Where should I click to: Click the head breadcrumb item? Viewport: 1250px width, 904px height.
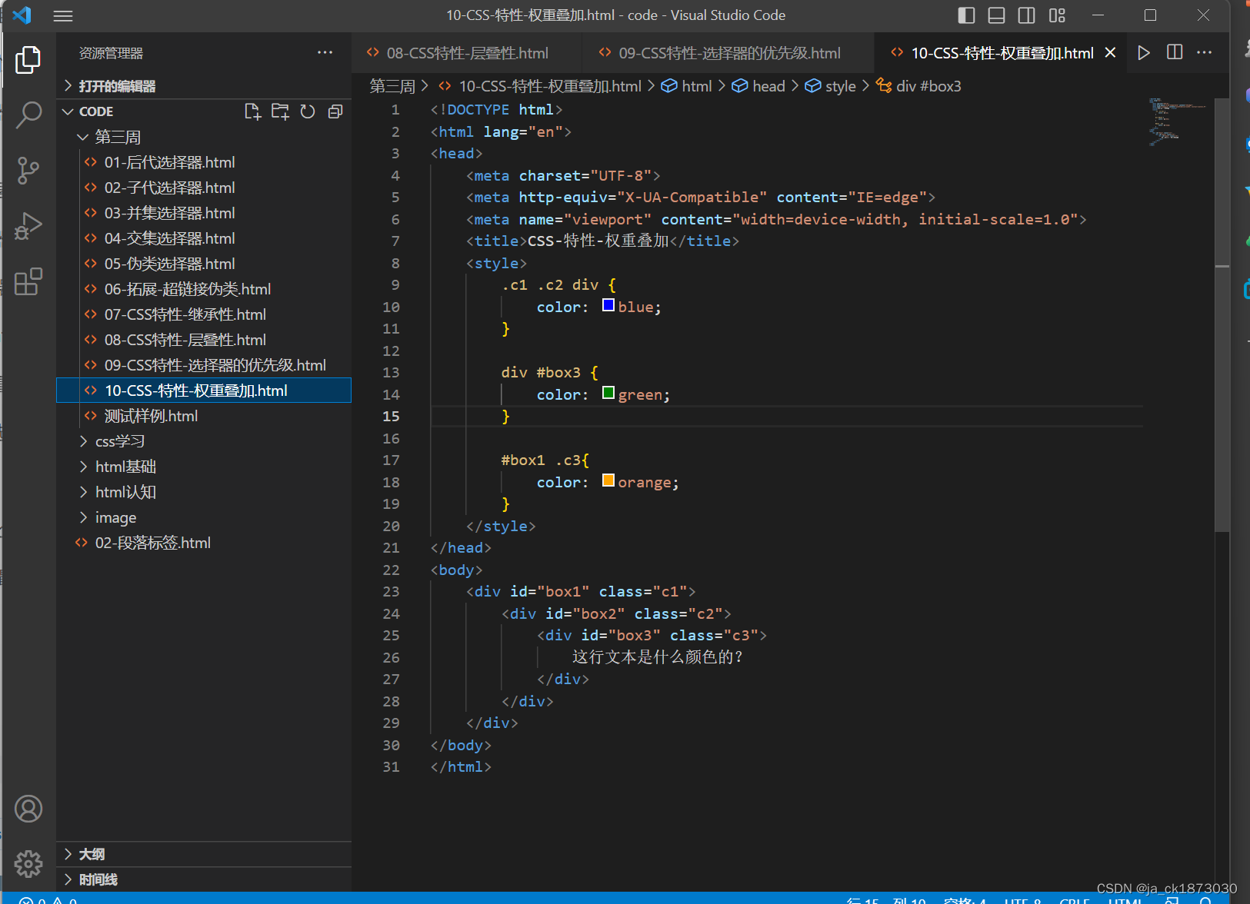[x=768, y=86]
